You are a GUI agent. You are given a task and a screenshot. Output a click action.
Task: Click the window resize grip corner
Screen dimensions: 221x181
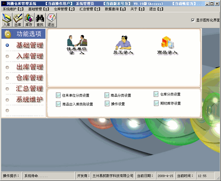coord(218,178)
